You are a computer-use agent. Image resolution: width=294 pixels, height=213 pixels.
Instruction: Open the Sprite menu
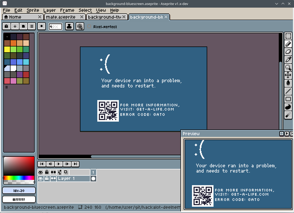(x=33, y=10)
